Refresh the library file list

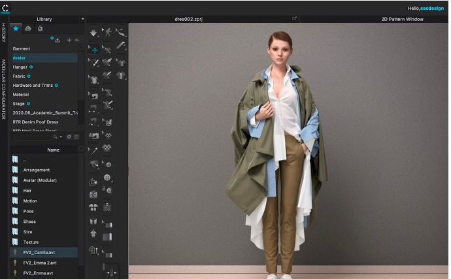click(x=69, y=137)
